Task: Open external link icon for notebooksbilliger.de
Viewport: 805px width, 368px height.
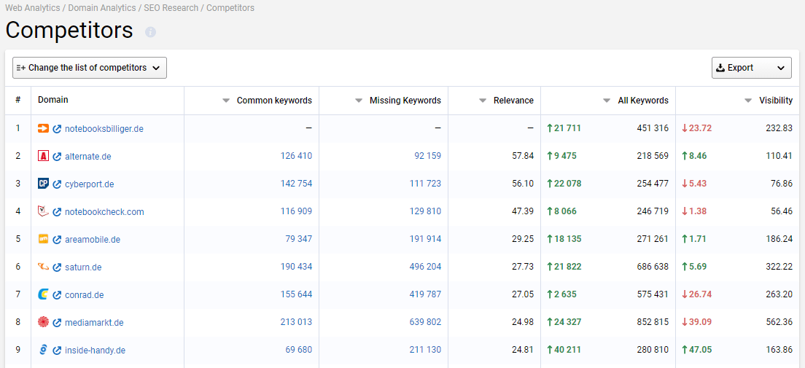Action: 58,129
